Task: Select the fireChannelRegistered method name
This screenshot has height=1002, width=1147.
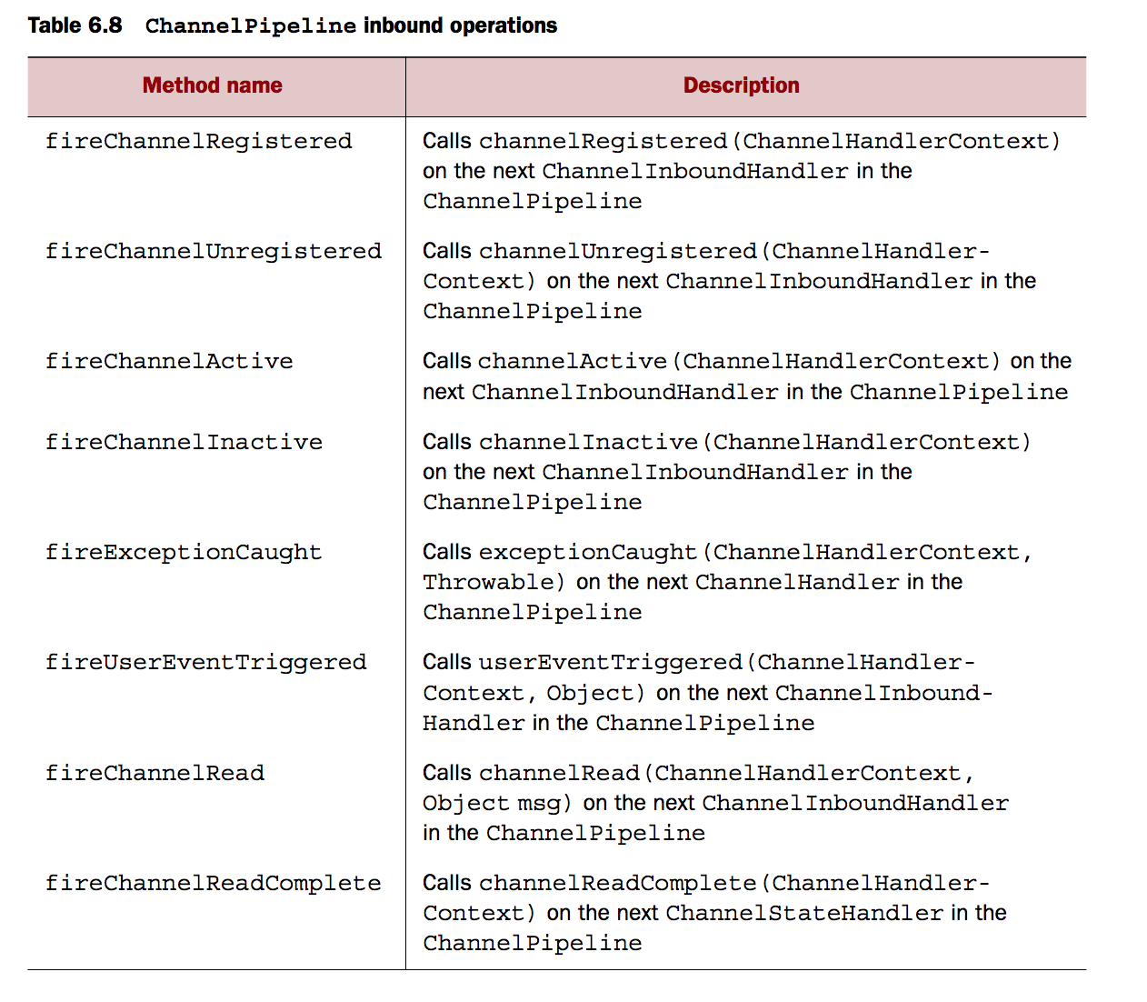Action: coord(199,141)
